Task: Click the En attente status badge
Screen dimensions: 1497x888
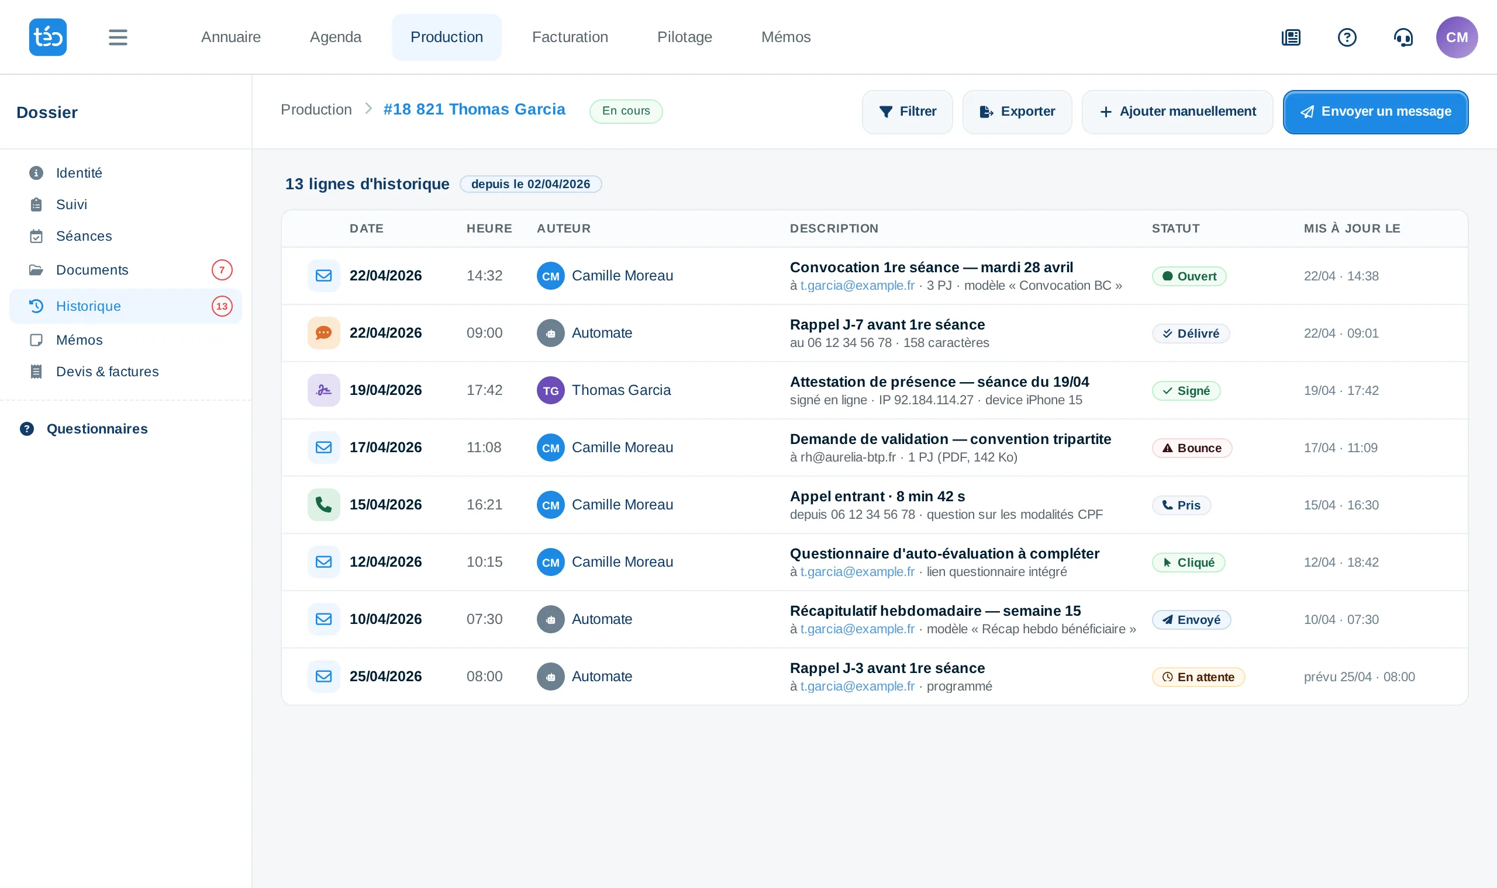Action: click(x=1198, y=677)
